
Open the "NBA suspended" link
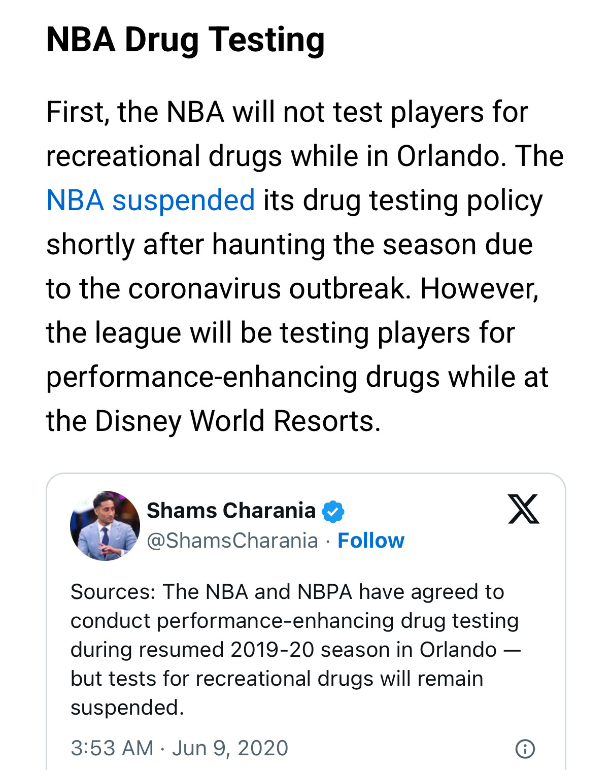pos(150,200)
